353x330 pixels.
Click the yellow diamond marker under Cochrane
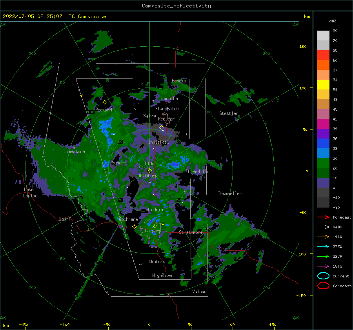135,226
